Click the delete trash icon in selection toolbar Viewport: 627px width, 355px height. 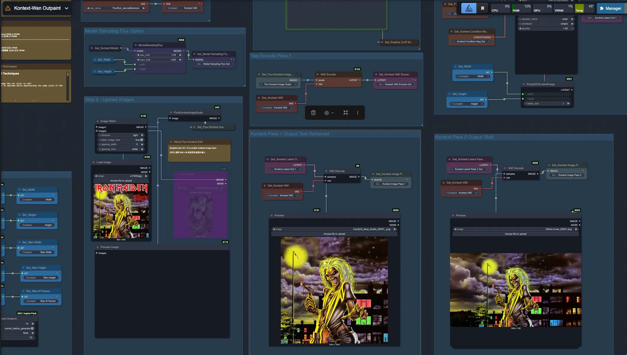point(313,113)
